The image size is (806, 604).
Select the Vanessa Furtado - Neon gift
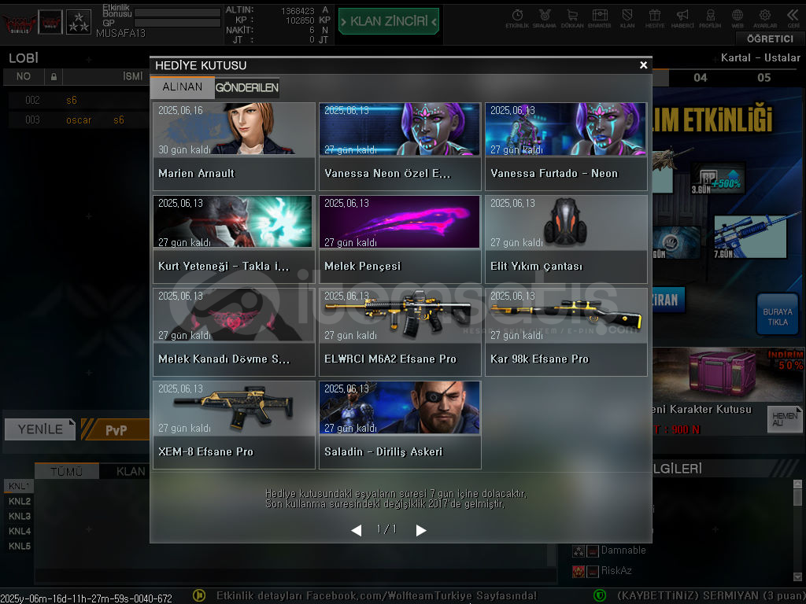tap(566, 146)
